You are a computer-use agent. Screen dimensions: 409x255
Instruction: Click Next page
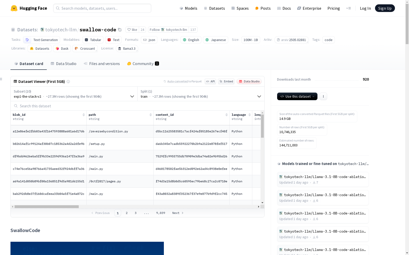[x=178, y=213]
